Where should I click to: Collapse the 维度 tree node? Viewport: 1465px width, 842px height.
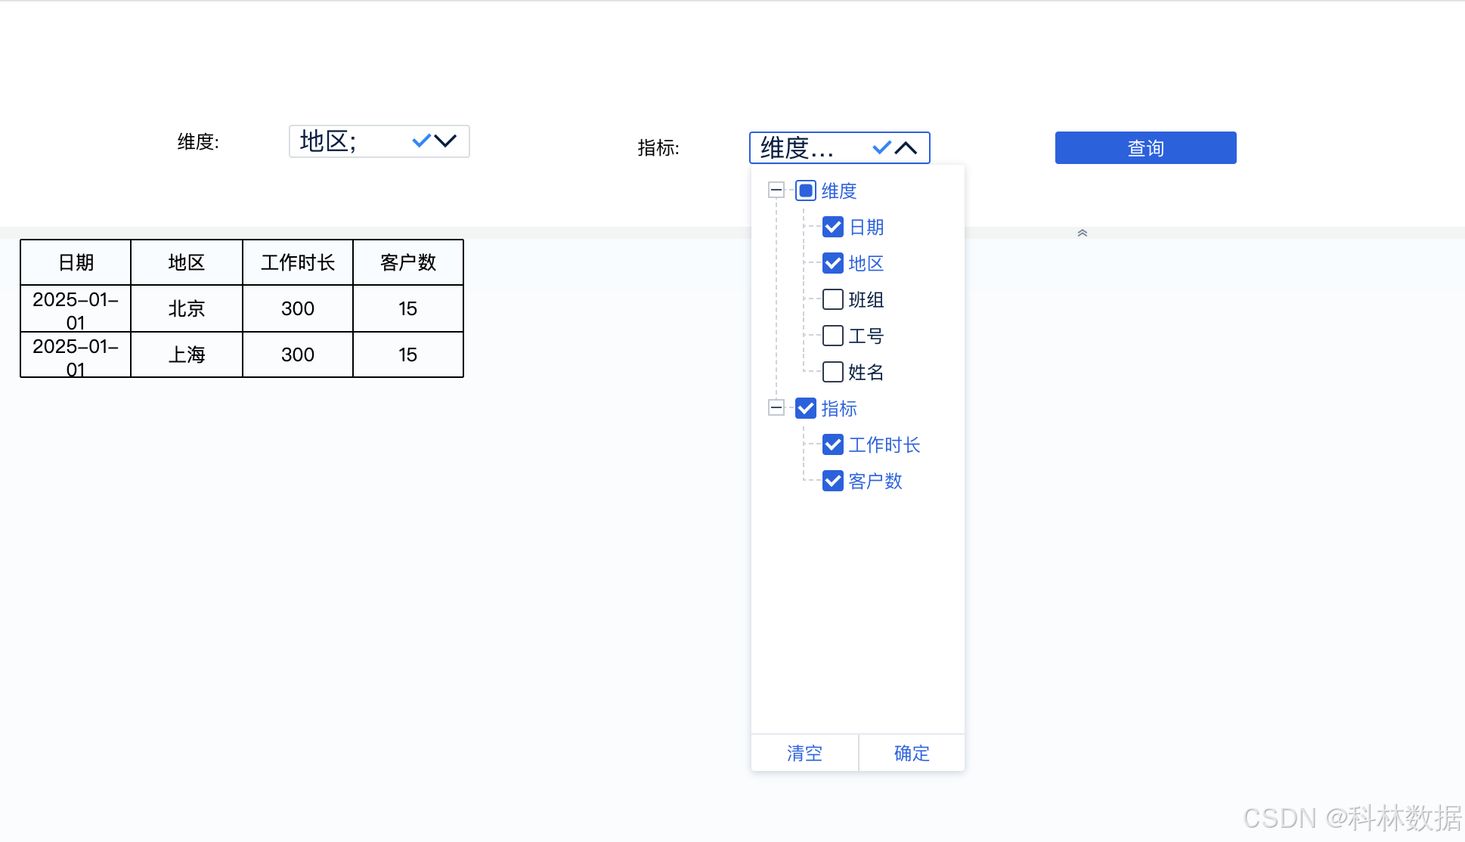click(x=776, y=190)
